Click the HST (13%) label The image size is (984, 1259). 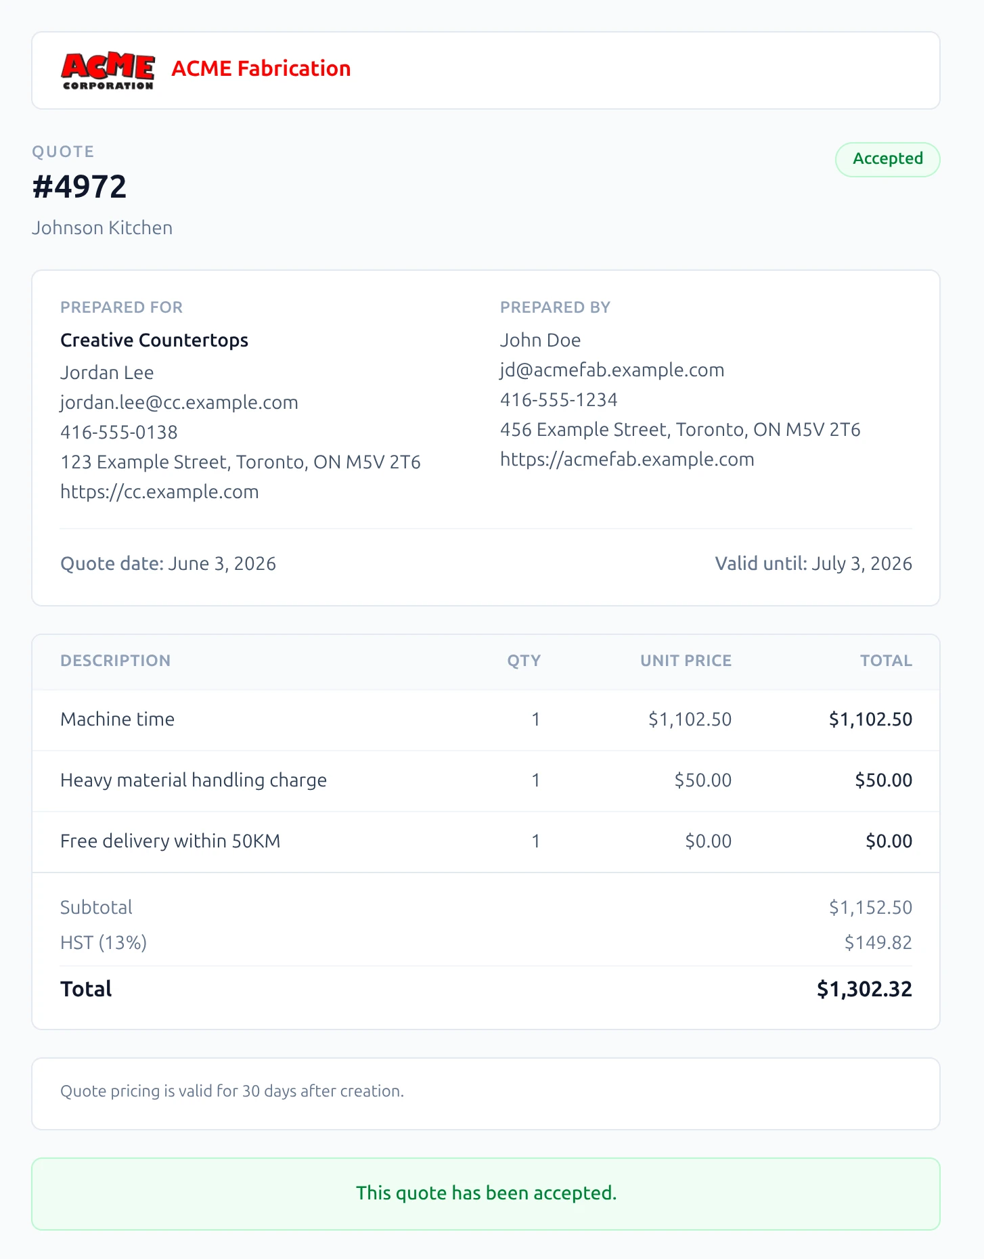click(104, 942)
